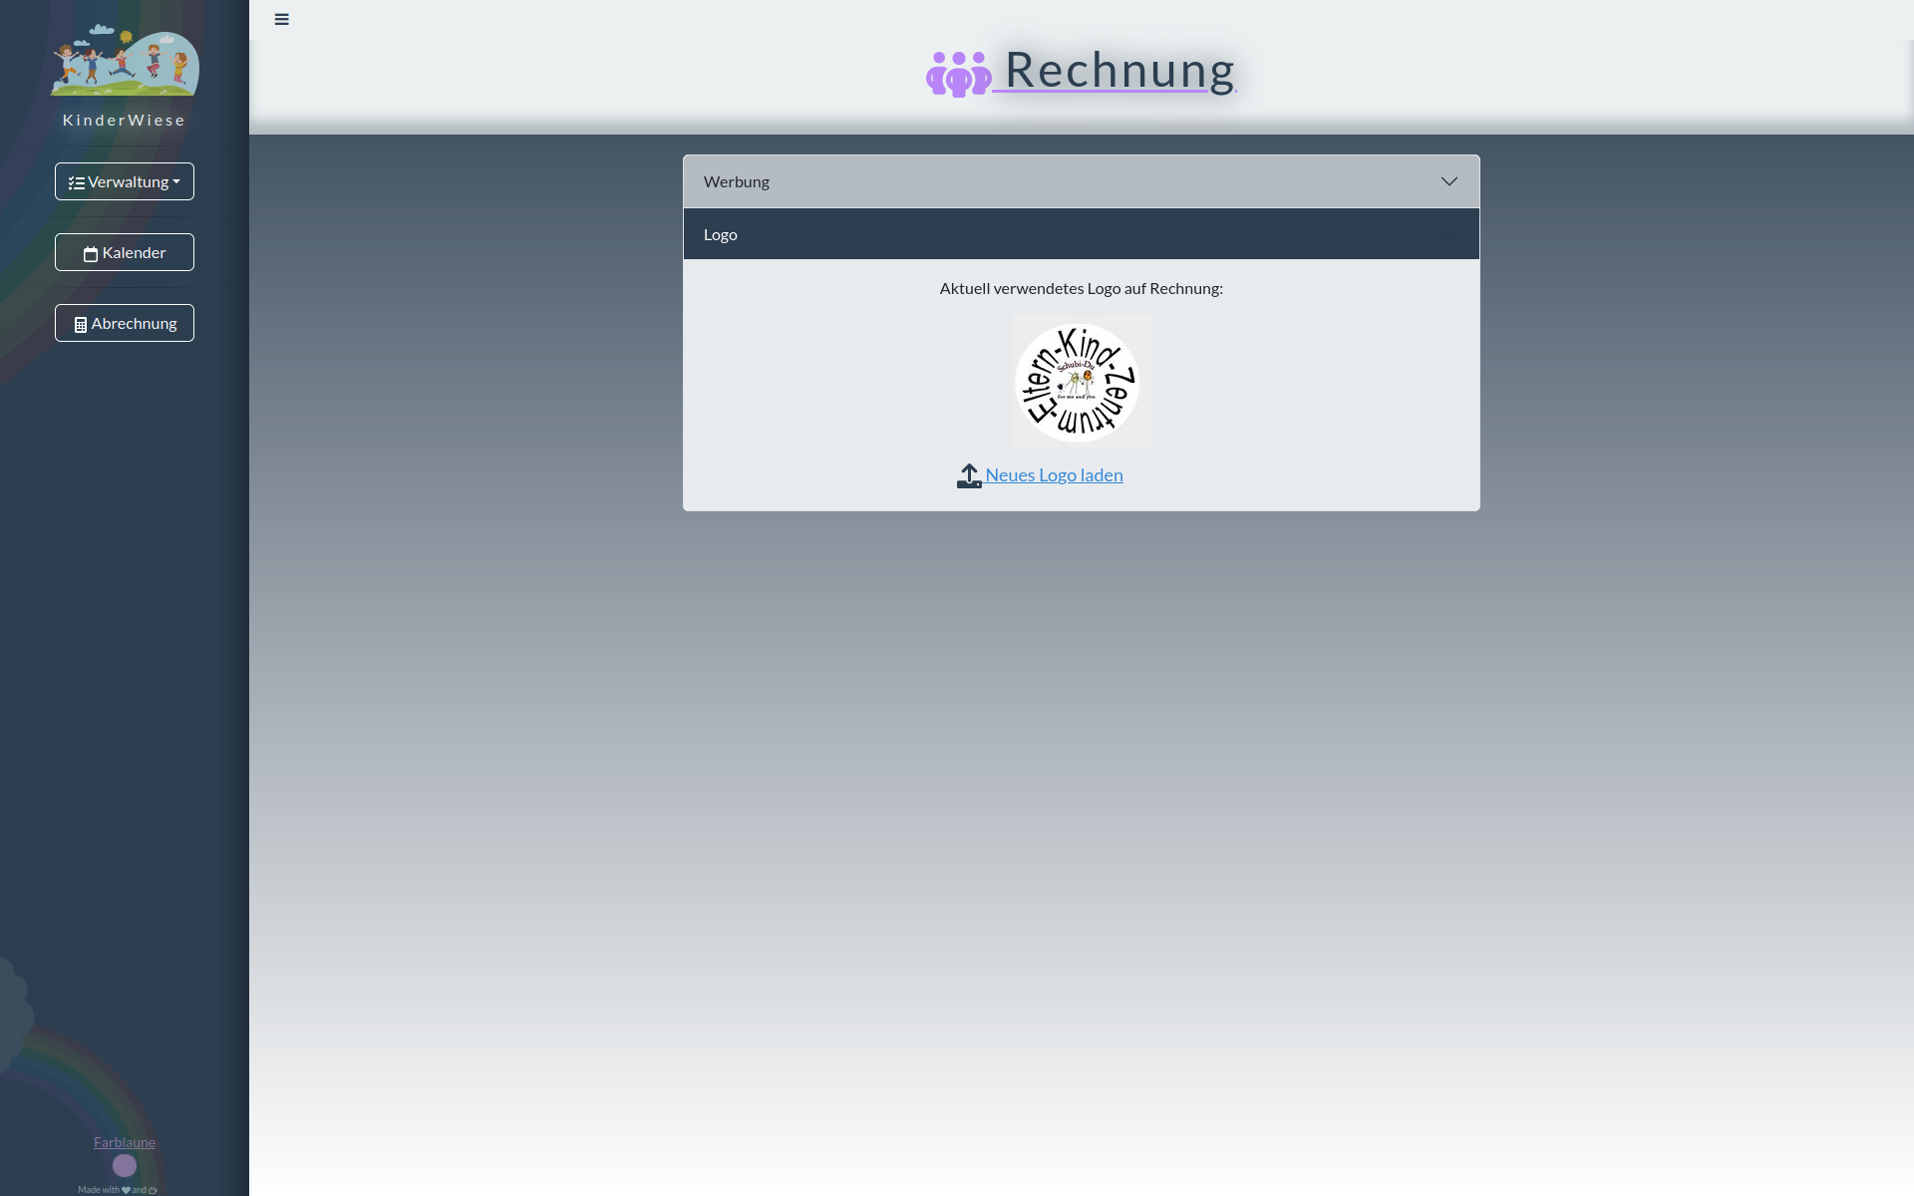
Task: Click the purple people group icon
Action: click(958, 74)
